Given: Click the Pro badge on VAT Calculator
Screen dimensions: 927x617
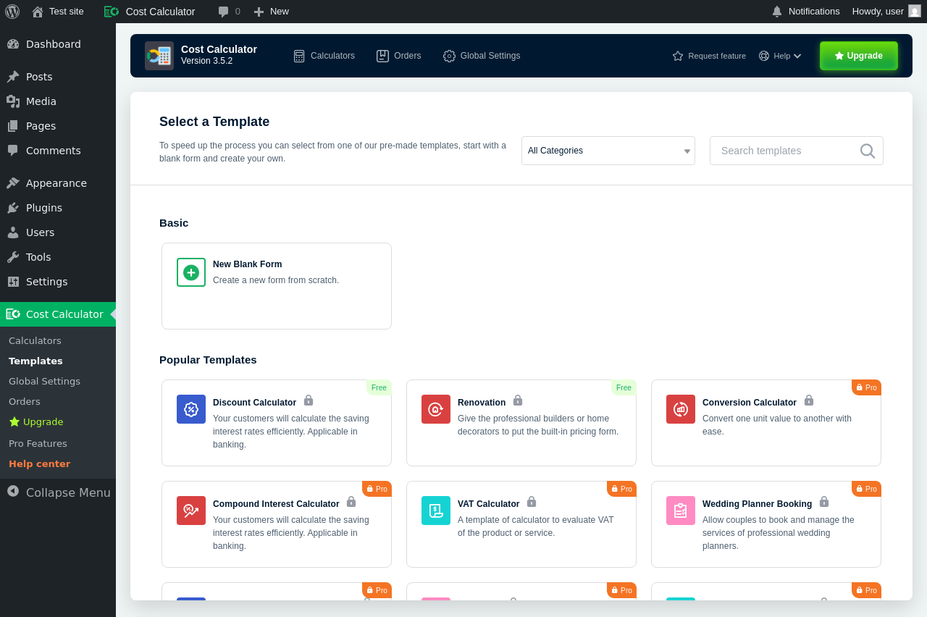Looking at the screenshot, I should point(621,489).
